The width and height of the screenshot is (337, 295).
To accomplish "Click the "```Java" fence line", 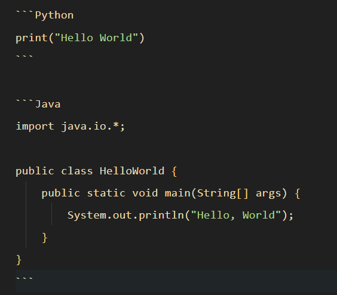I will tap(38, 105).
